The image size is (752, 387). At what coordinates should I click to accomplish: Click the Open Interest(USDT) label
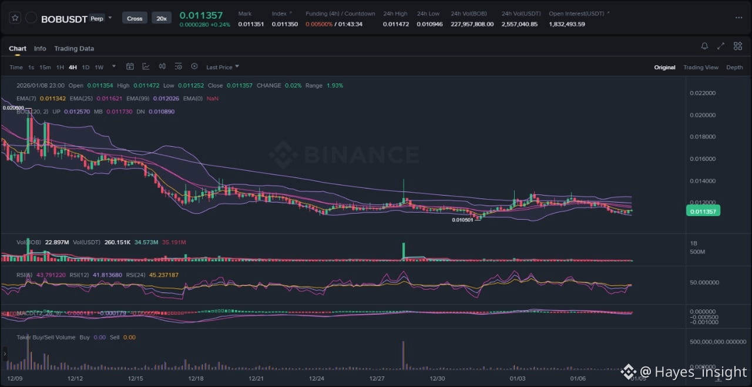[x=579, y=14]
